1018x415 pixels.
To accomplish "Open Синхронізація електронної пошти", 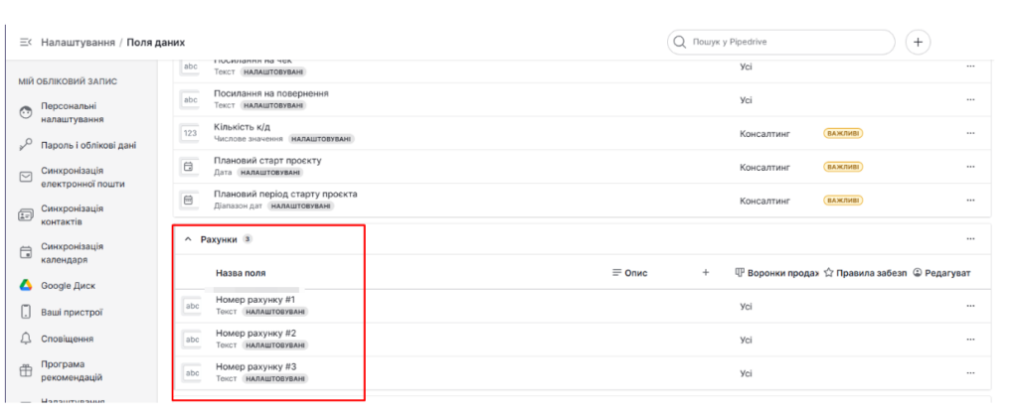I will 83,177.
